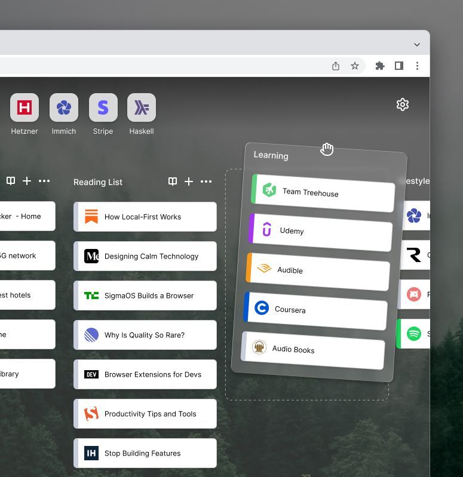Open Why Is Quality So Rare? bookmark
Viewport: 463px width, 477px height.
pyautogui.click(x=145, y=335)
